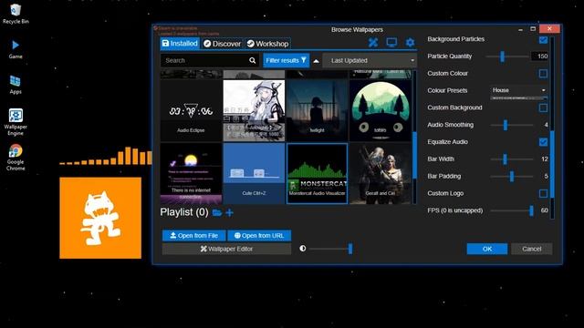Launch Google Chrome from the desktop
The width and height of the screenshot is (584, 328).
point(16,158)
